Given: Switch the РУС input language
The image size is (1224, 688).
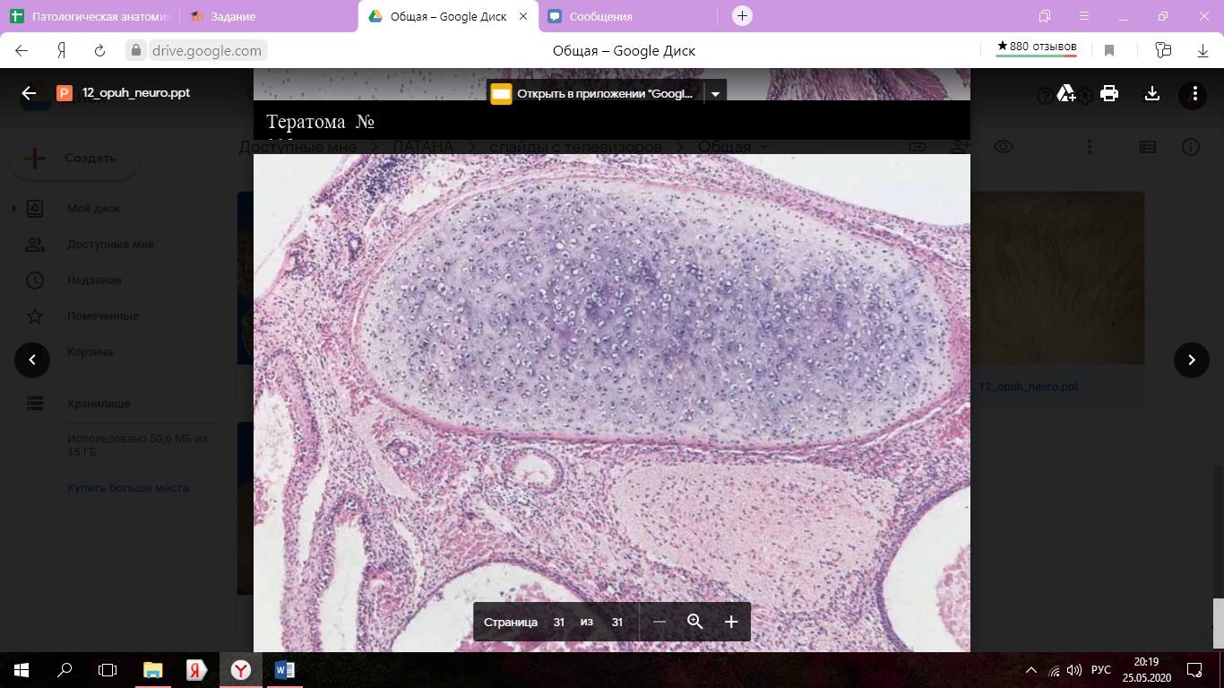Looking at the screenshot, I should pos(1101,670).
